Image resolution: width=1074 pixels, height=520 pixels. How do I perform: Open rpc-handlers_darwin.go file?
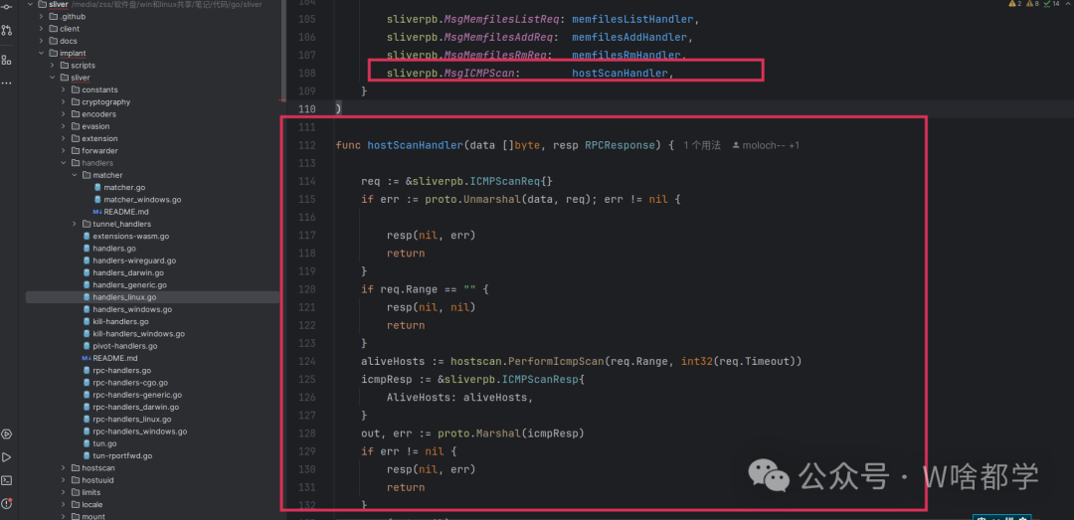[x=135, y=407]
